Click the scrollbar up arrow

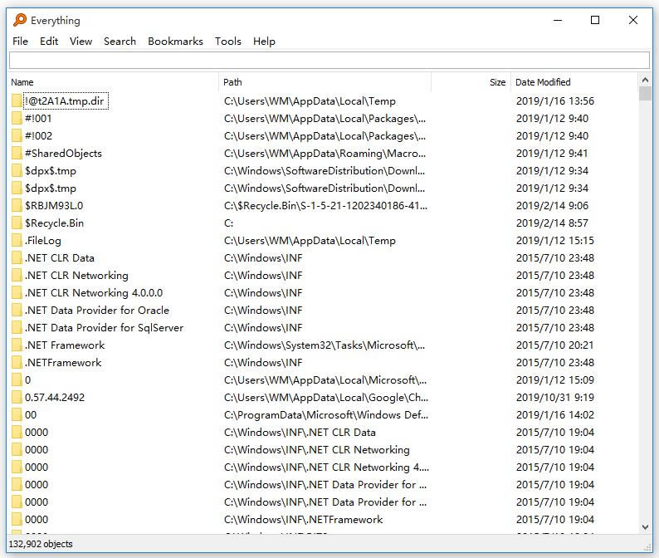pos(645,80)
